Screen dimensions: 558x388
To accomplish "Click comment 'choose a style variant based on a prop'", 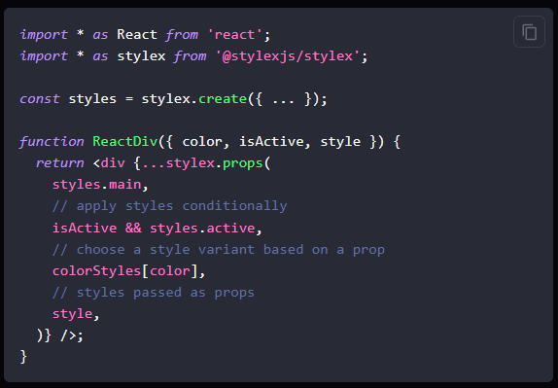I will click(219, 250).
